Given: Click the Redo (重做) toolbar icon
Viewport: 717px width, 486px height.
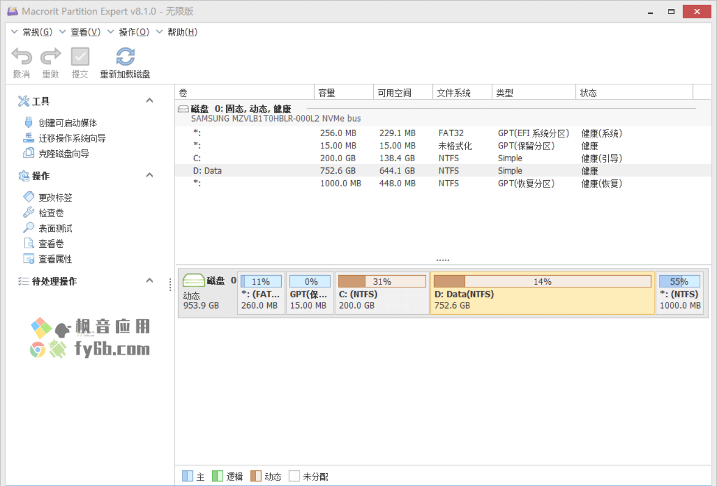Looking at the screenshot, I should coord(51,56).
